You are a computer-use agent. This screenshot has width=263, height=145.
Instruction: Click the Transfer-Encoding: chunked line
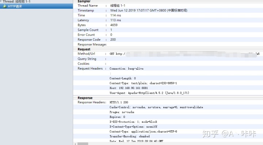click(129, 137)
